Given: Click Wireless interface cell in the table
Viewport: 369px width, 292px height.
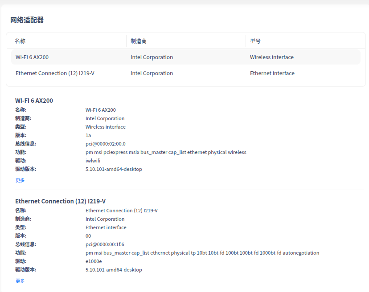Looking at the screenshot, I should click(x=272, y=57).
